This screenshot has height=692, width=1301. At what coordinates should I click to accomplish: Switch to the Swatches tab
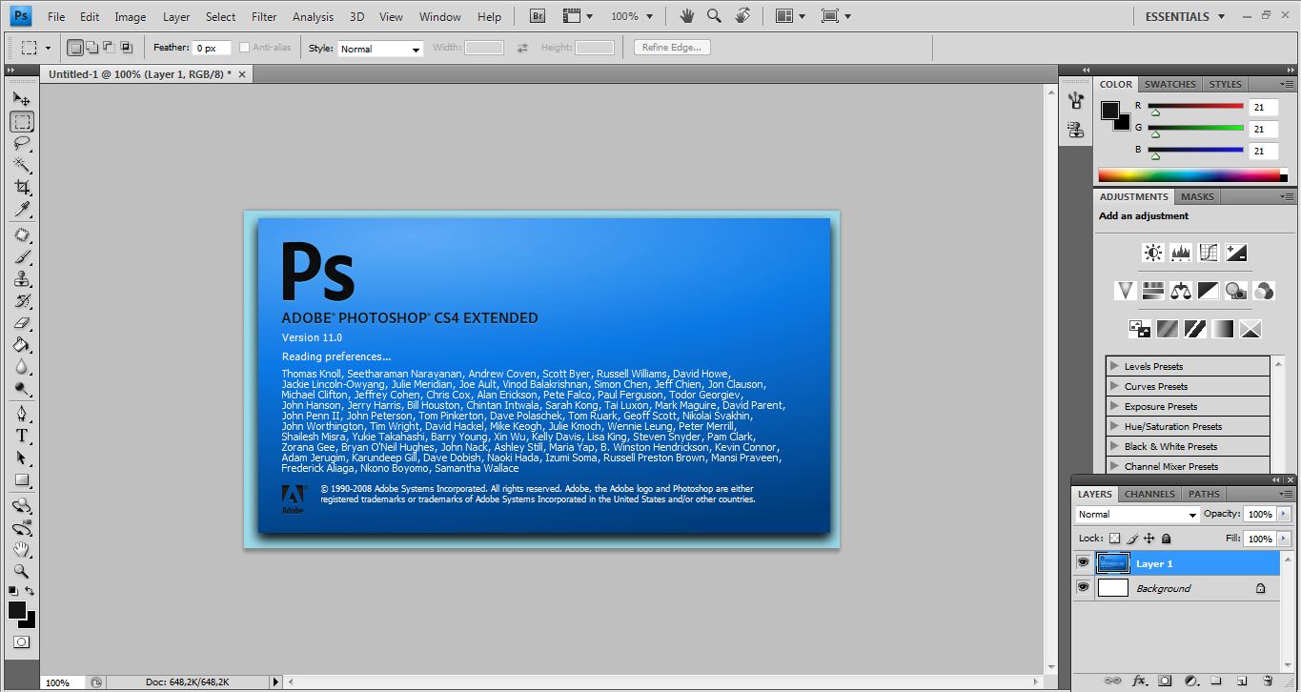pos(1170,84)
